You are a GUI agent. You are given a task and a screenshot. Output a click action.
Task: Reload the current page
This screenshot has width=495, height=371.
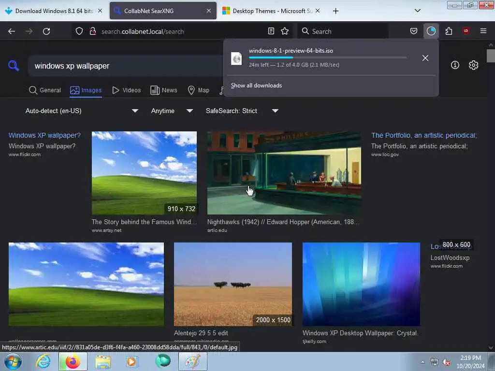point(46,31)
